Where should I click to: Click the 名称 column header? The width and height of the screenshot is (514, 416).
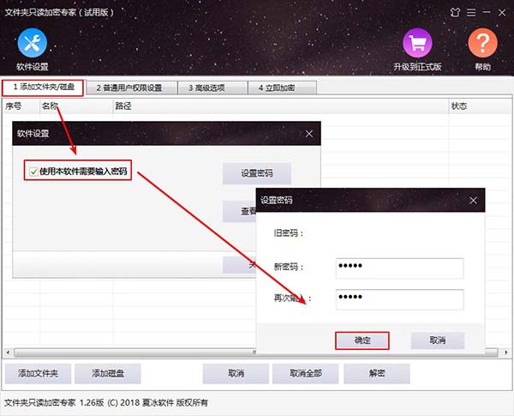(76, 106)
